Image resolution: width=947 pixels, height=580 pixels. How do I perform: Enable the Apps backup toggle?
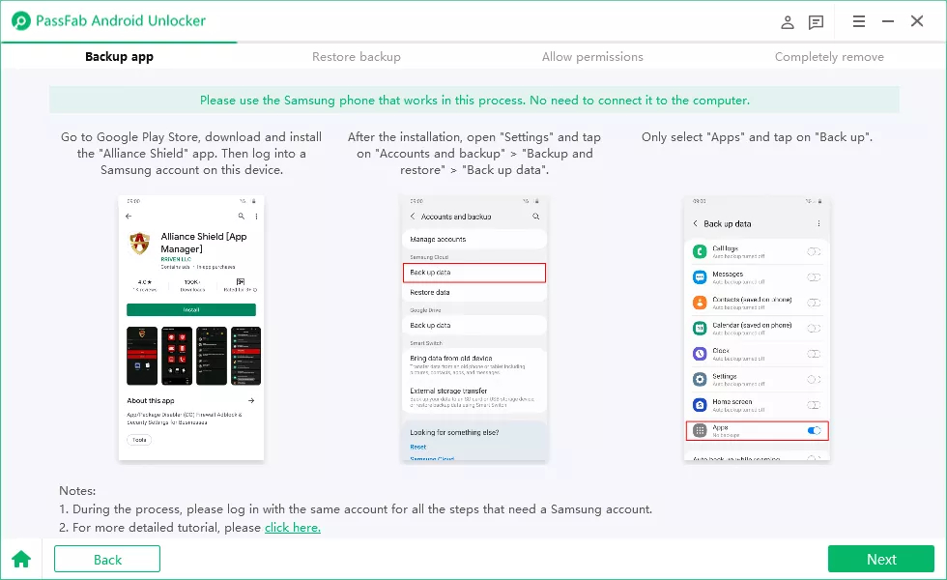813,431
